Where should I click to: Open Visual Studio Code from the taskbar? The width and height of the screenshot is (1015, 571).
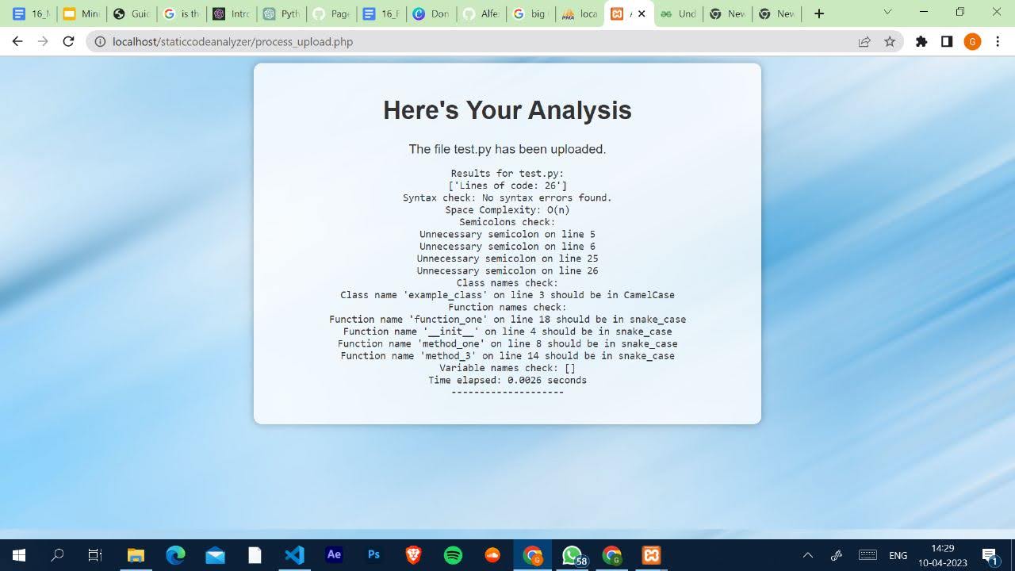coord(294,554)
